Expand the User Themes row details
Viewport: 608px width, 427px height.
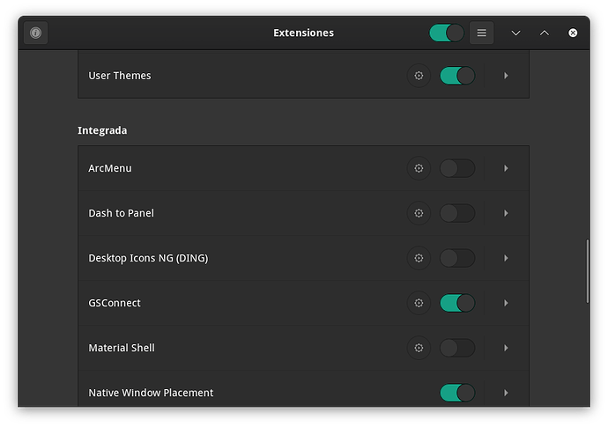(x=506, y=76)
